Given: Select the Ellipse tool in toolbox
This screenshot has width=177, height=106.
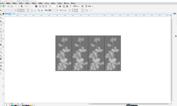Looking at the screenshot, I should coord(1,38).
